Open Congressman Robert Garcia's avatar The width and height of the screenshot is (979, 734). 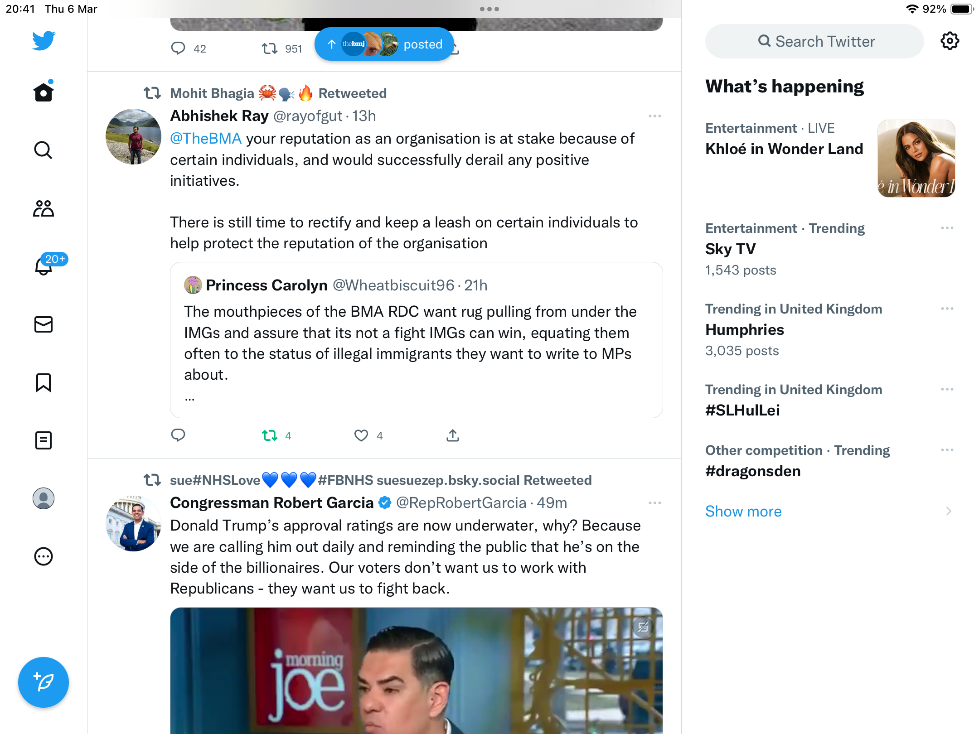click(x=133, y=523)
